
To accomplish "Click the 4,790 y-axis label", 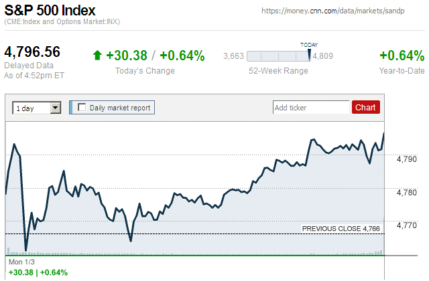I will [x=407, y=159].
